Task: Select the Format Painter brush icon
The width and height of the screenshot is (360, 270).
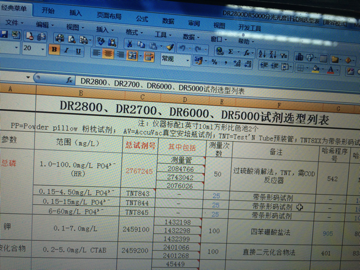Action: tap(170, 47)
